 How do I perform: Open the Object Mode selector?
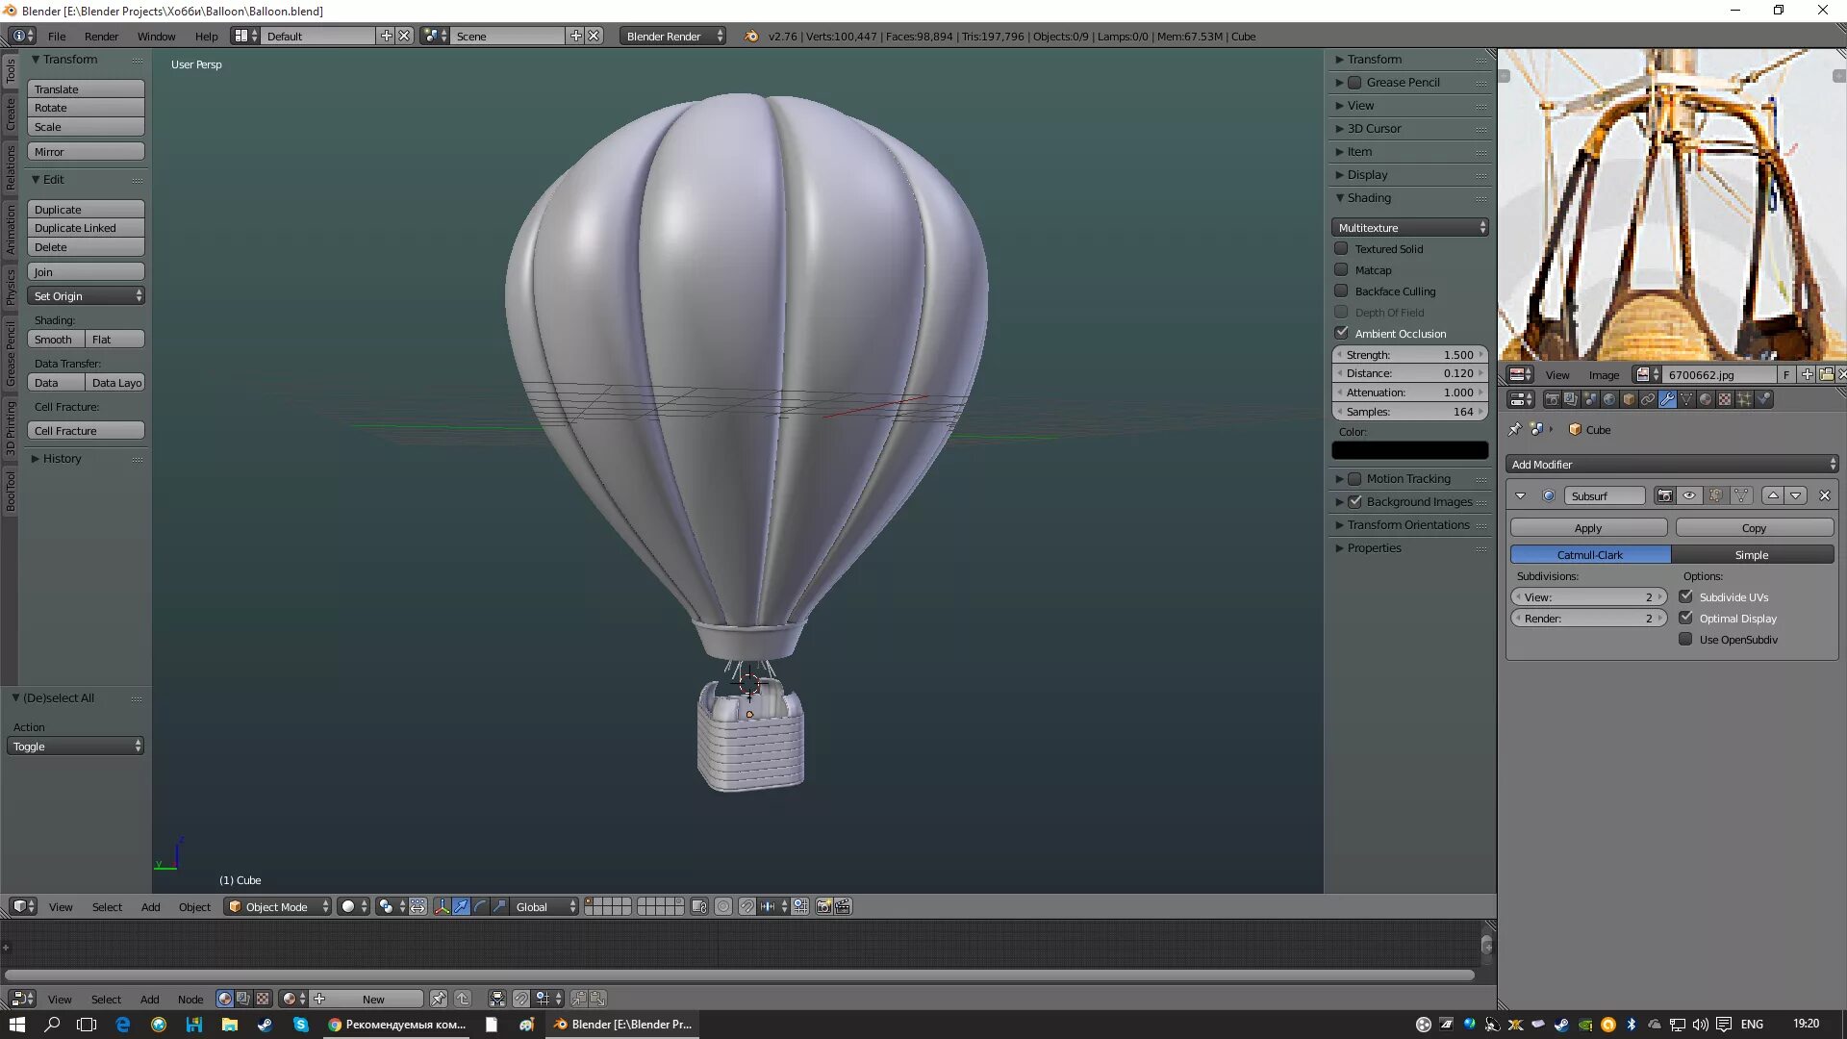pyautogui.click(x=278, y=906)
